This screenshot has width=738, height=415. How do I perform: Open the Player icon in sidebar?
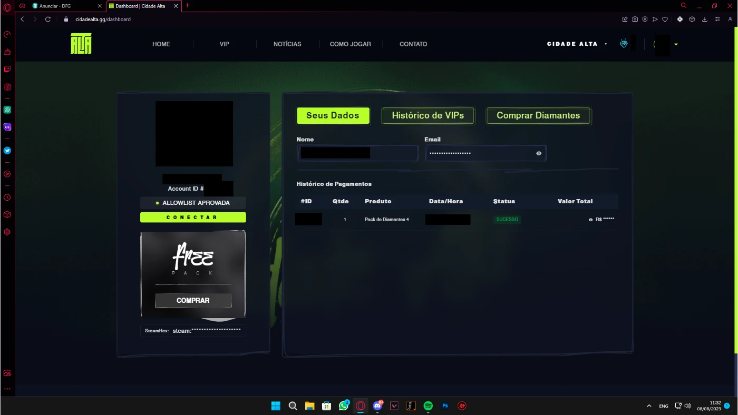(7, 173)
